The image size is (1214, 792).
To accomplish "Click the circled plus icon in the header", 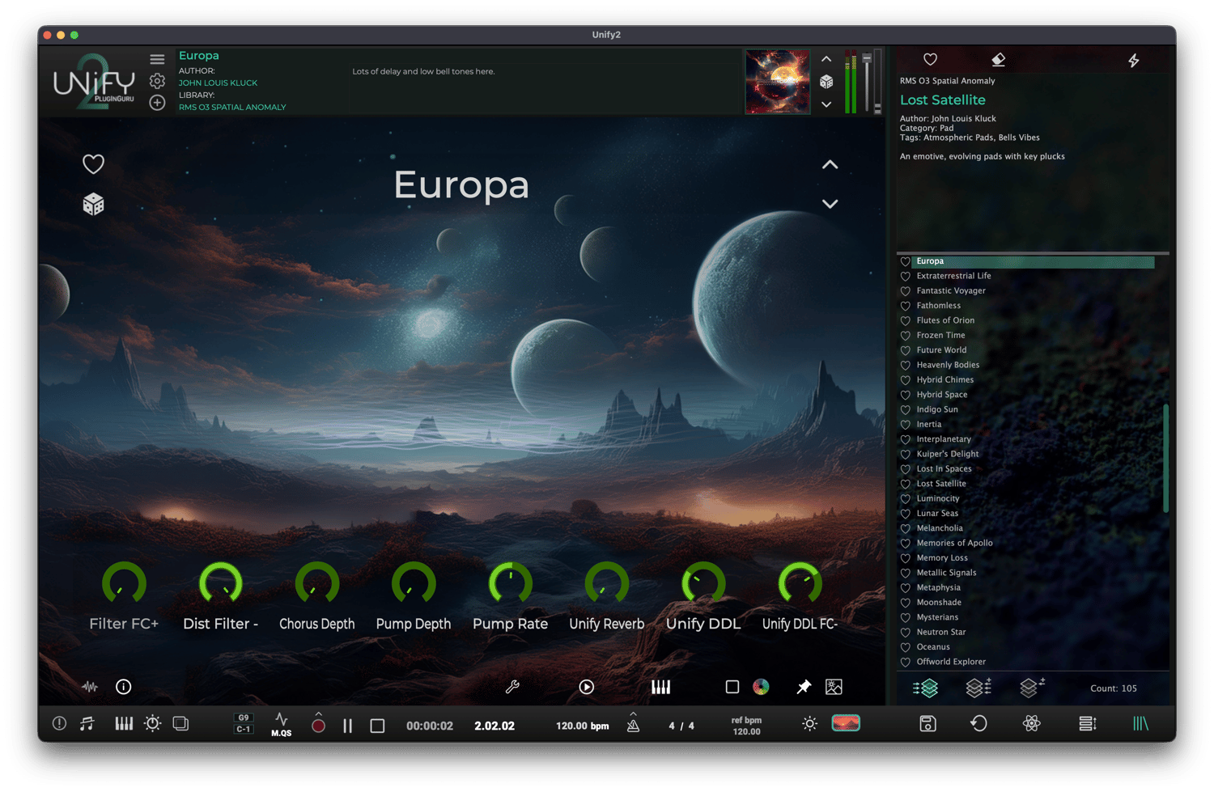I will tap(157, 103).
